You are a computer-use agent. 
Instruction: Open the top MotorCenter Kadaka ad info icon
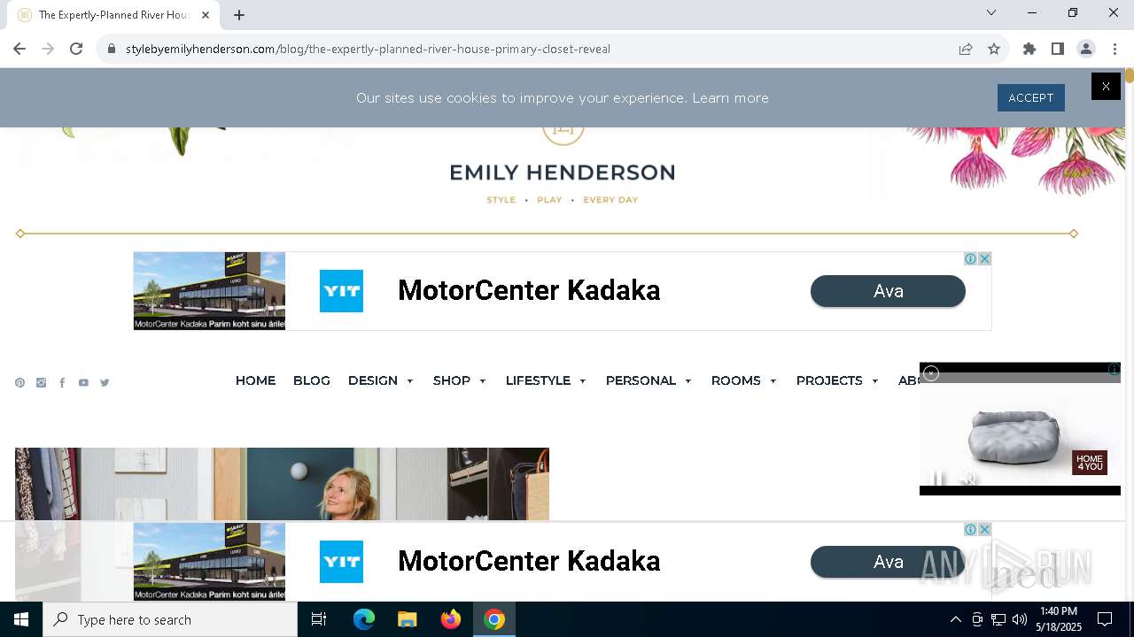pos(971,259)
